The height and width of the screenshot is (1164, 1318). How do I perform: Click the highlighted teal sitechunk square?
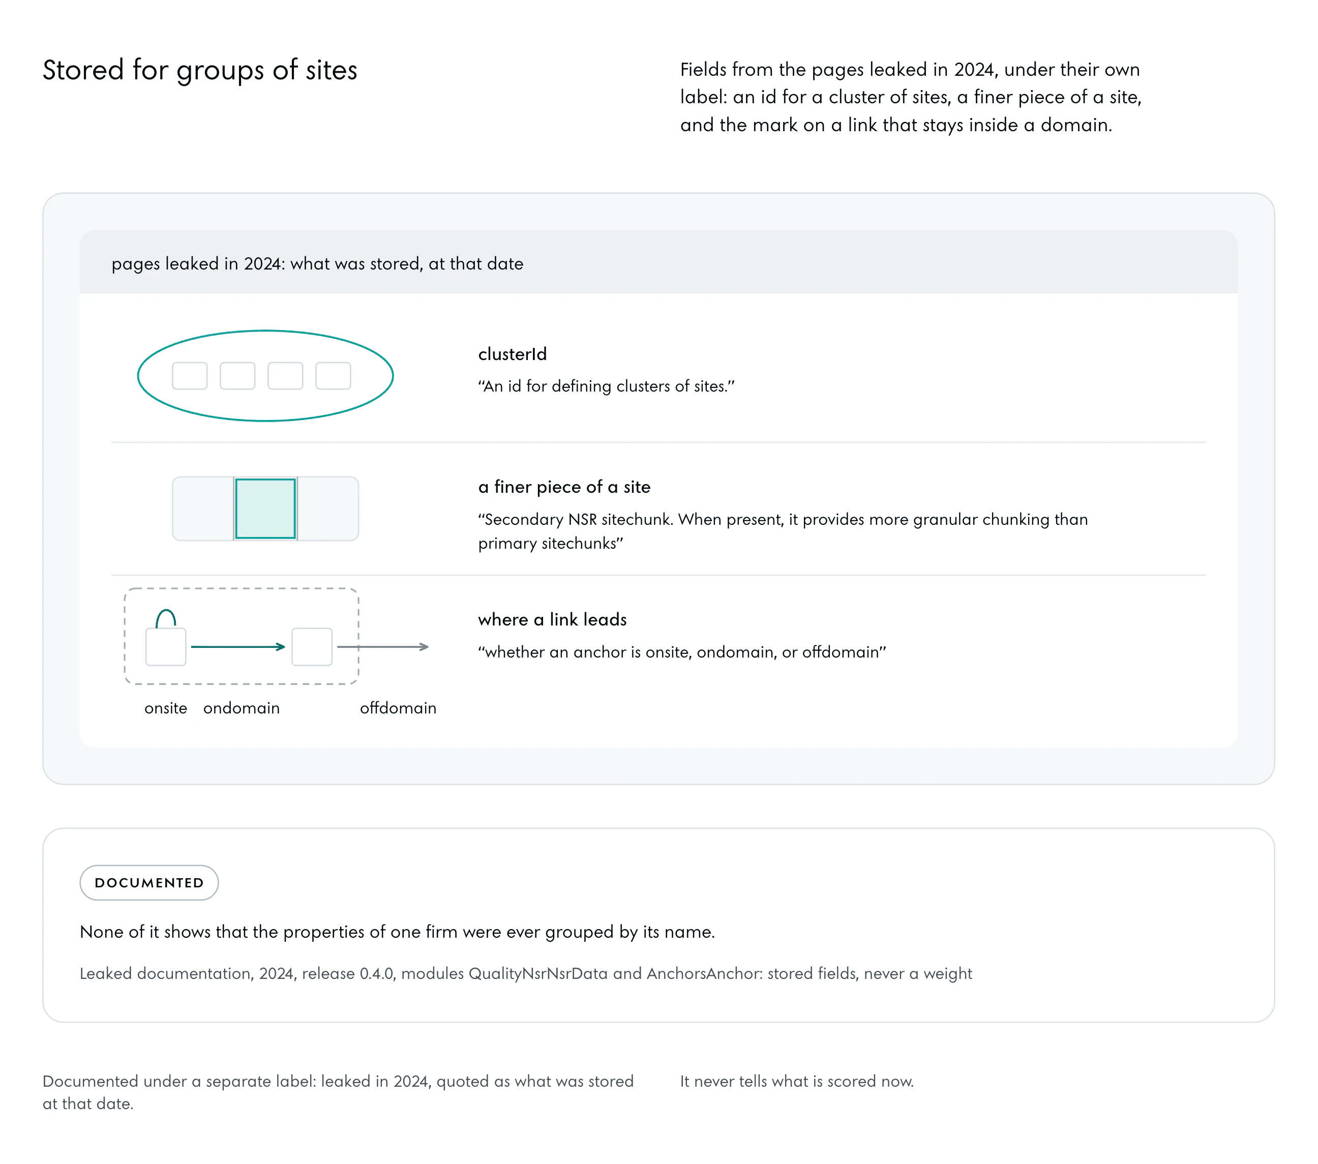pyautogui.click(x=265, y=508)
